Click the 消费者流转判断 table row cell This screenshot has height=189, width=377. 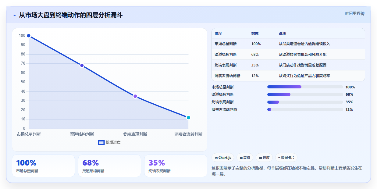pos(227,76)
